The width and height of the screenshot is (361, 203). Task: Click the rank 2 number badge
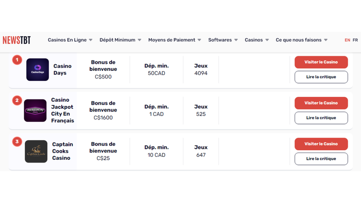[x=17, y=100]
